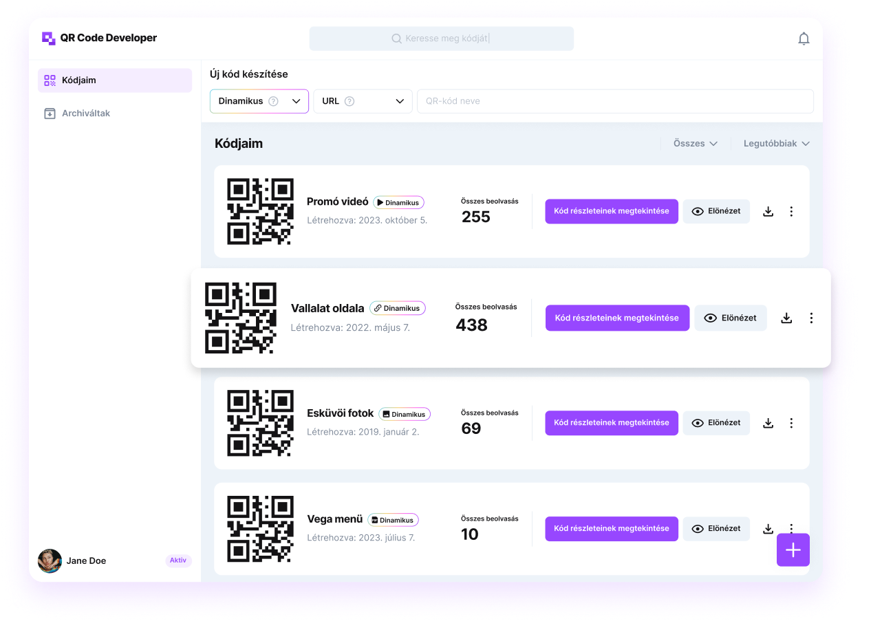
Task: Click the Dinamikus badge on Vallalat oldala
Action: coord(398,308)
